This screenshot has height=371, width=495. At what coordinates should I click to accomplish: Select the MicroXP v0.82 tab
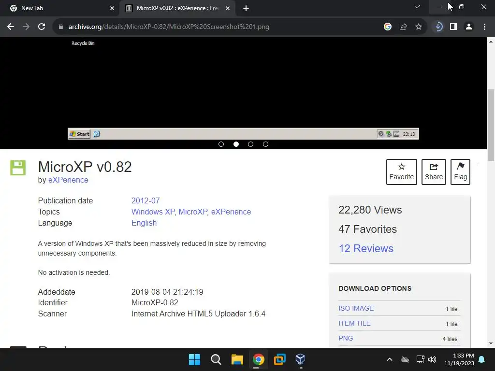point(177,8)
